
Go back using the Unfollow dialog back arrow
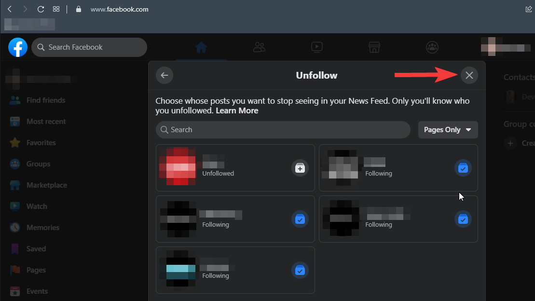tap(165, 75)
